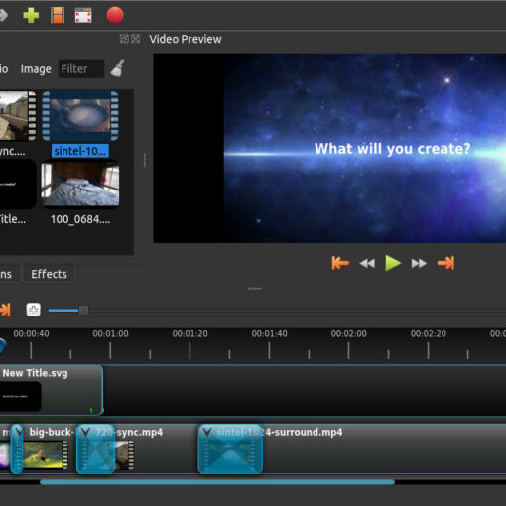The width and height of the screenshot is (506, 506).
Task: Click the Filter input field
Action: pos(81,68)
